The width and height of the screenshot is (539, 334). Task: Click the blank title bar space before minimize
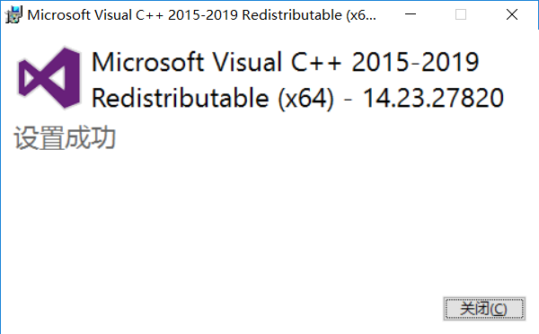point(389,14)
